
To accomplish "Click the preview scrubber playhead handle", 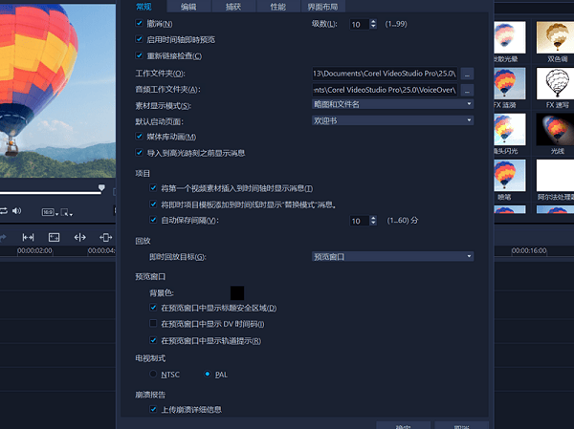I will point(101,188).
